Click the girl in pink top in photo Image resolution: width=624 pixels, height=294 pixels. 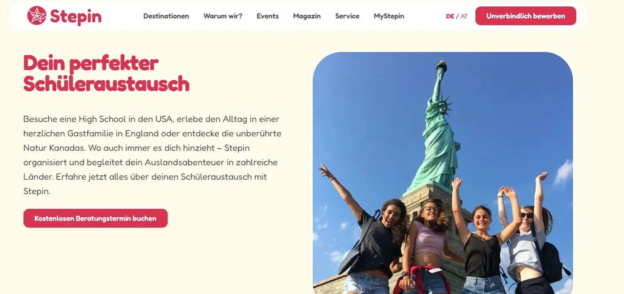(429, 245)
